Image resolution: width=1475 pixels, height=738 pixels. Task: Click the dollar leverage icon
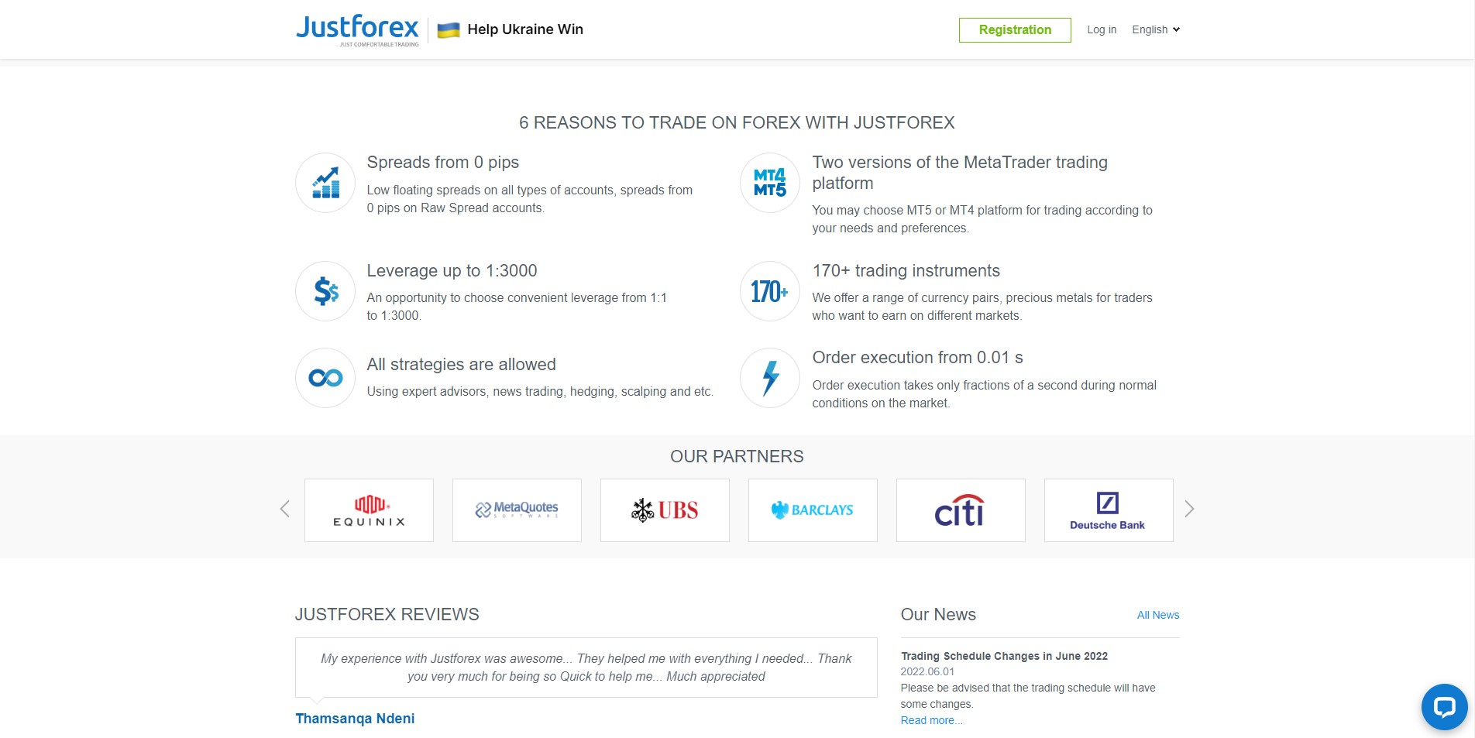(x=325, y=291)
